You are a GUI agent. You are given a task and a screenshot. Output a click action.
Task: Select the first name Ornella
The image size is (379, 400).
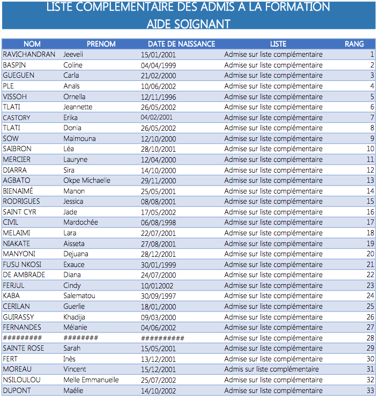point(74,97)
